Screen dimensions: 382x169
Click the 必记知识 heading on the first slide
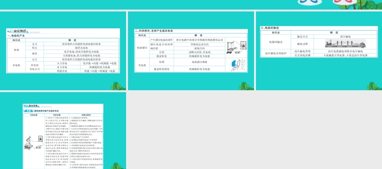19,31
